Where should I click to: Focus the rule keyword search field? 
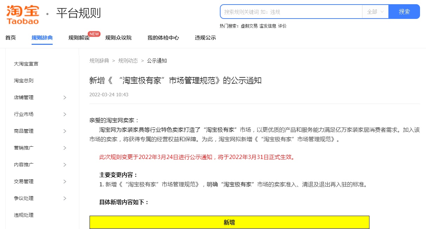[291, 12]
